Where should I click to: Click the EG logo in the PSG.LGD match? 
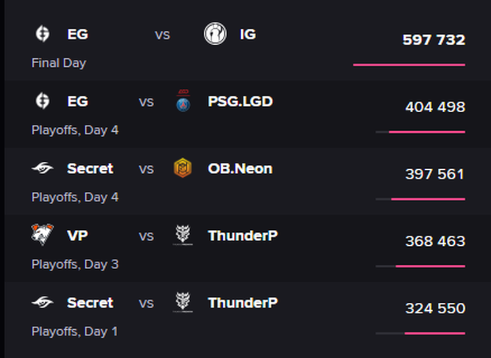tap(42, 101)
